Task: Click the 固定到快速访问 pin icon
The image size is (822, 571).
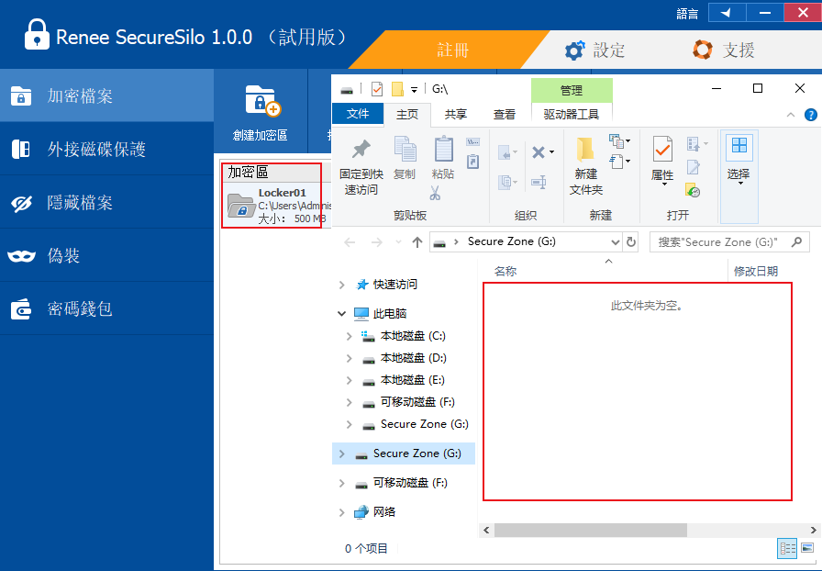Action: pyautogui.click(x=361, y=149)
